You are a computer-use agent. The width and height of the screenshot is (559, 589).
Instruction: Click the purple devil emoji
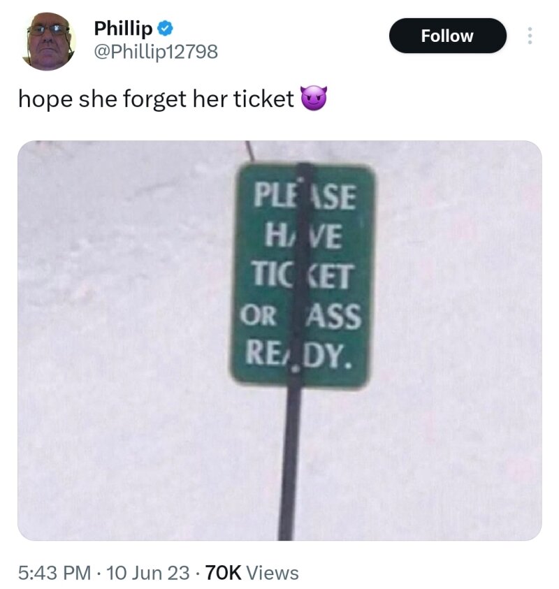tap(314, 98)
